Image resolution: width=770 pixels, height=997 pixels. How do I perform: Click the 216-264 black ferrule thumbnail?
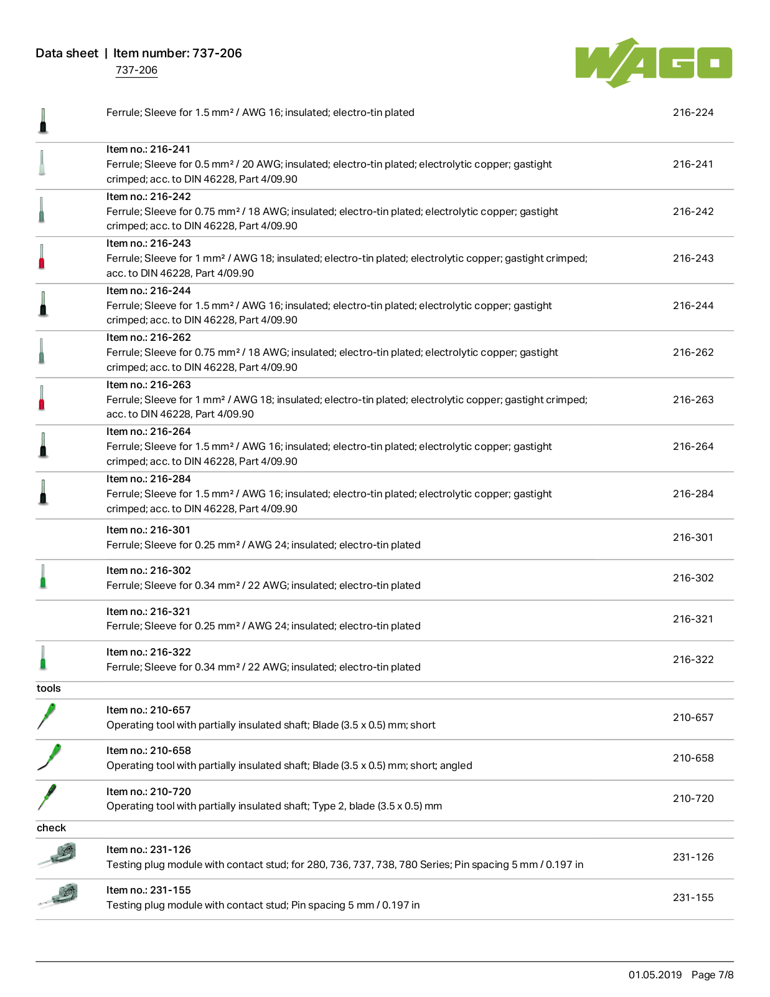(x=43, y=445)
